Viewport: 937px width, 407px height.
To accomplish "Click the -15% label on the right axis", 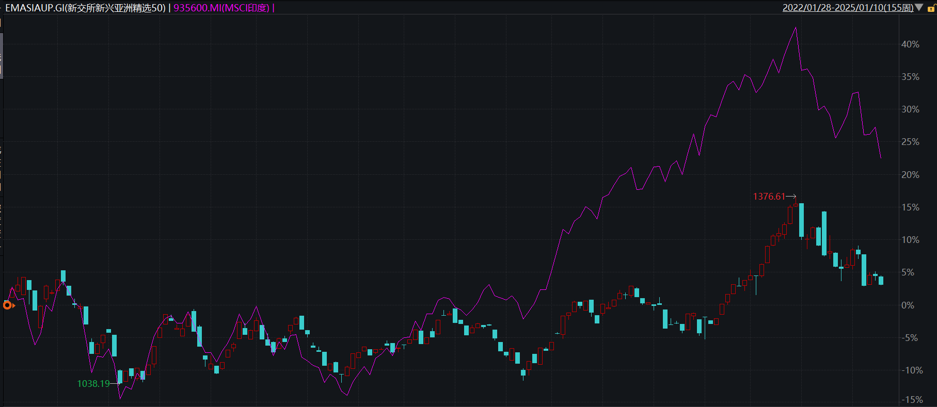I will 912,400.
